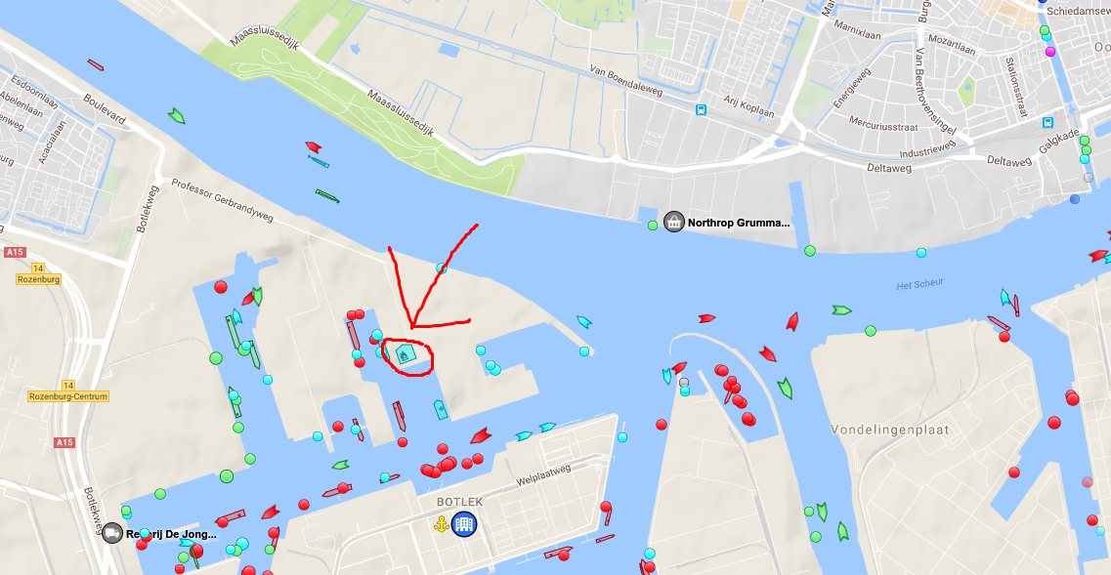Select the yellow anchor icon at Botlek

(x=442, y=524)
